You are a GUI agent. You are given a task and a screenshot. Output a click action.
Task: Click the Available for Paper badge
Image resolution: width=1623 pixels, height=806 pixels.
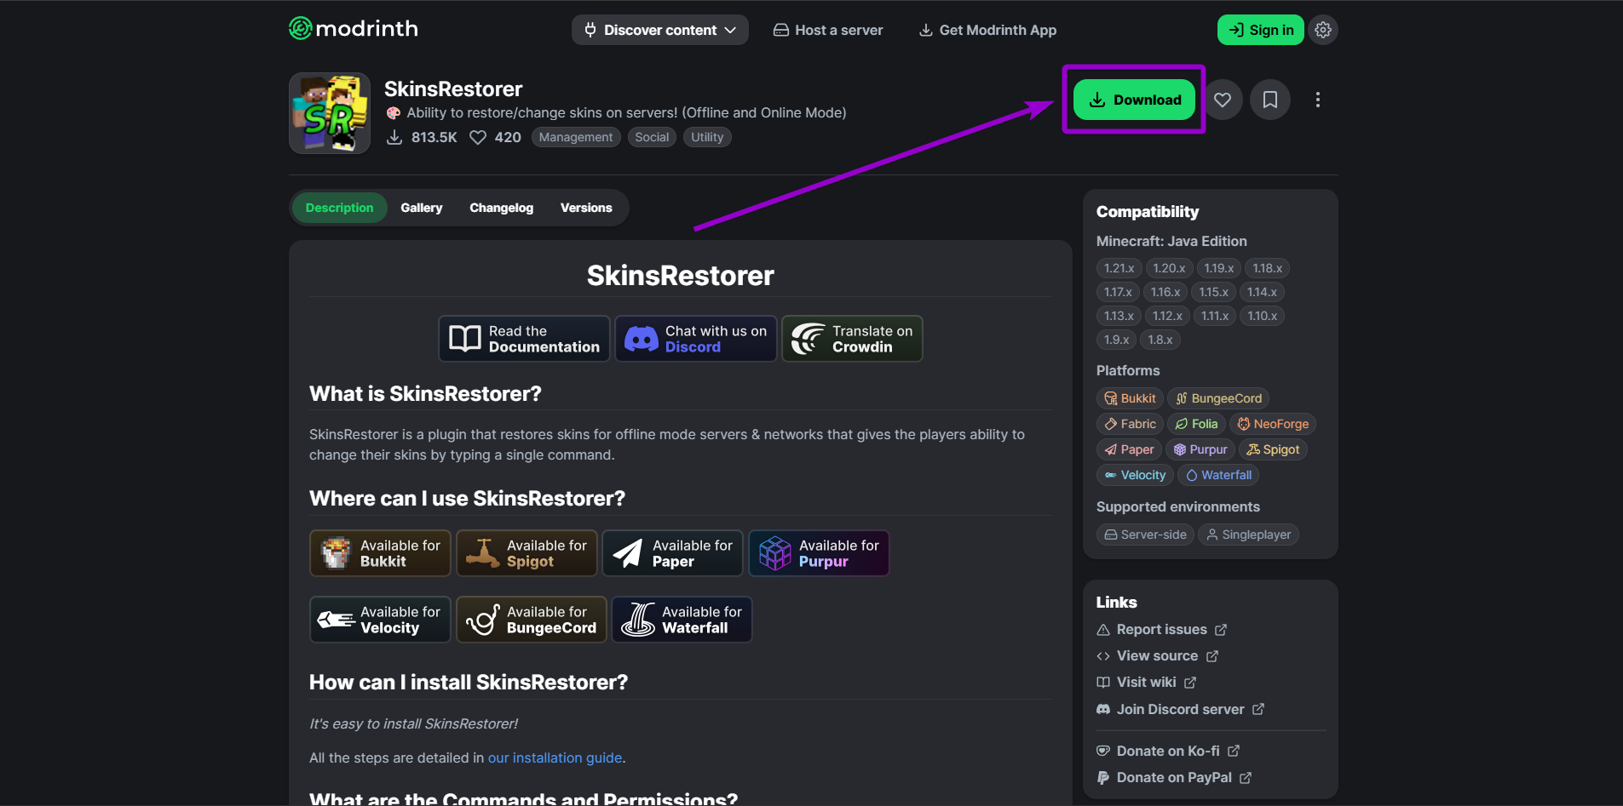[x=672, y=553]
